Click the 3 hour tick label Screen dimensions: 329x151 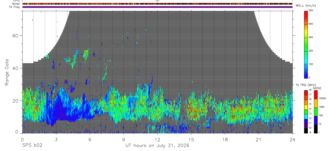[56, 139]
